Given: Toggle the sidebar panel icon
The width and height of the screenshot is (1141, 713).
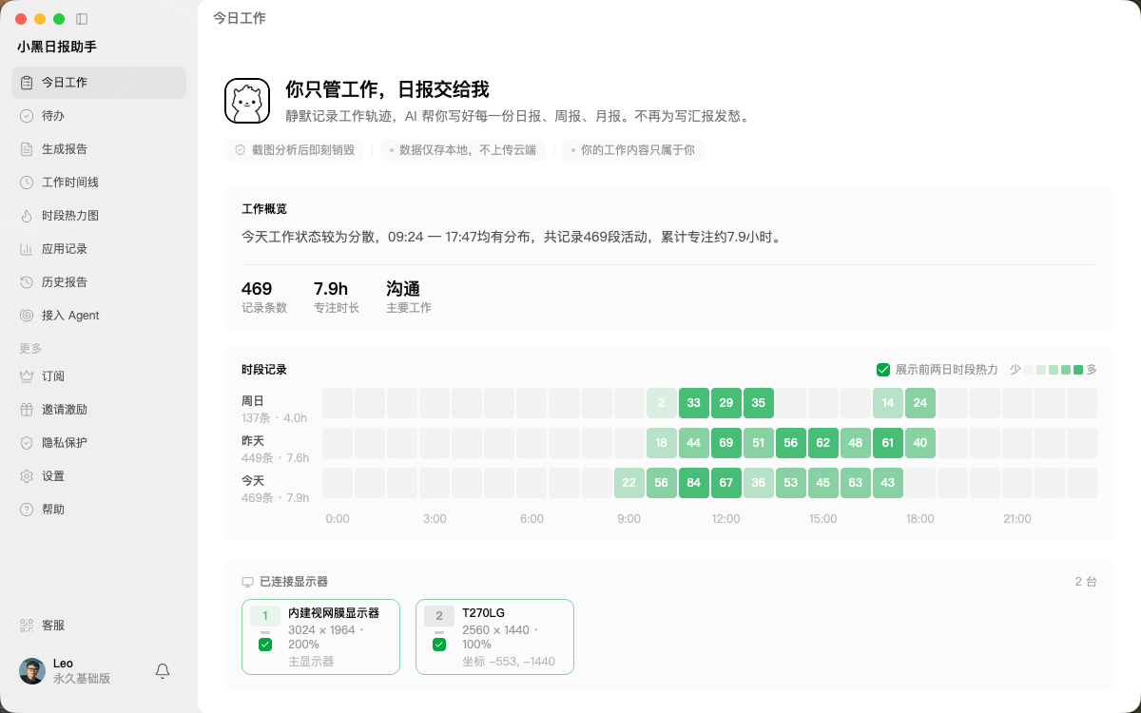Looking at the screenshot, I should (82, 19).
